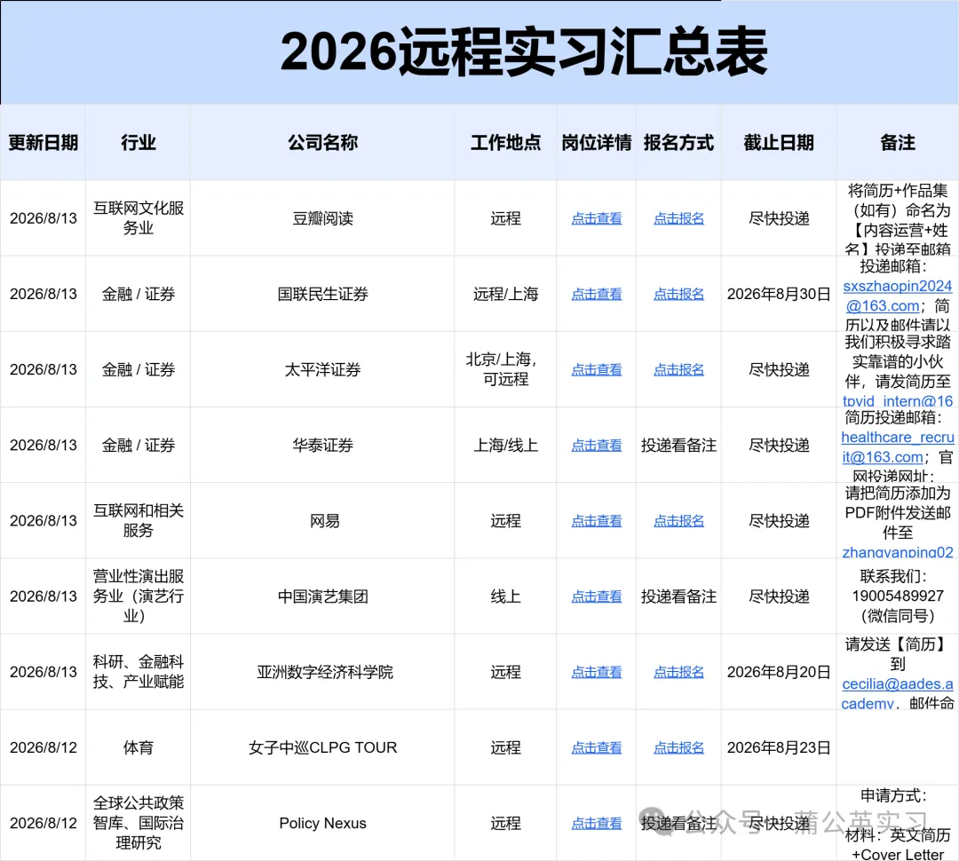The height and width of the screenshot is (861, 959).
Task: Open 点击查看 link for 国联民生证券
Action: click(597, 294)
